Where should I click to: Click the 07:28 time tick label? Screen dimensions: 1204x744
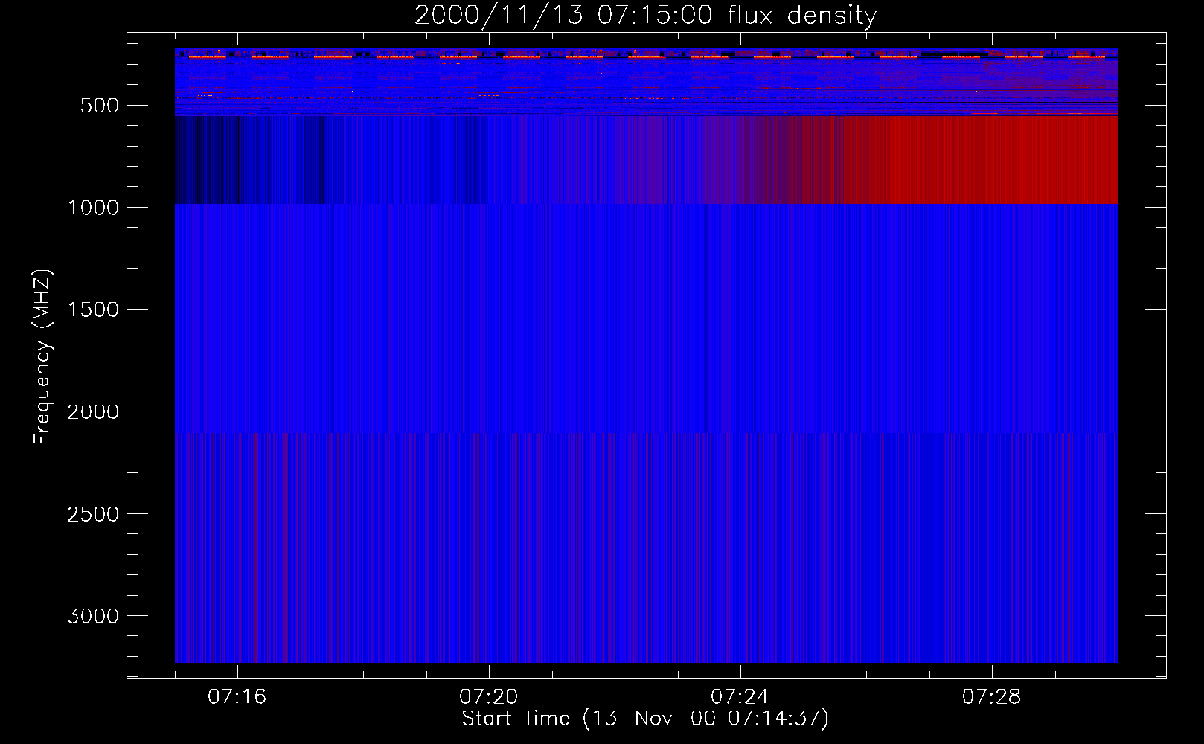coord(991,697)
